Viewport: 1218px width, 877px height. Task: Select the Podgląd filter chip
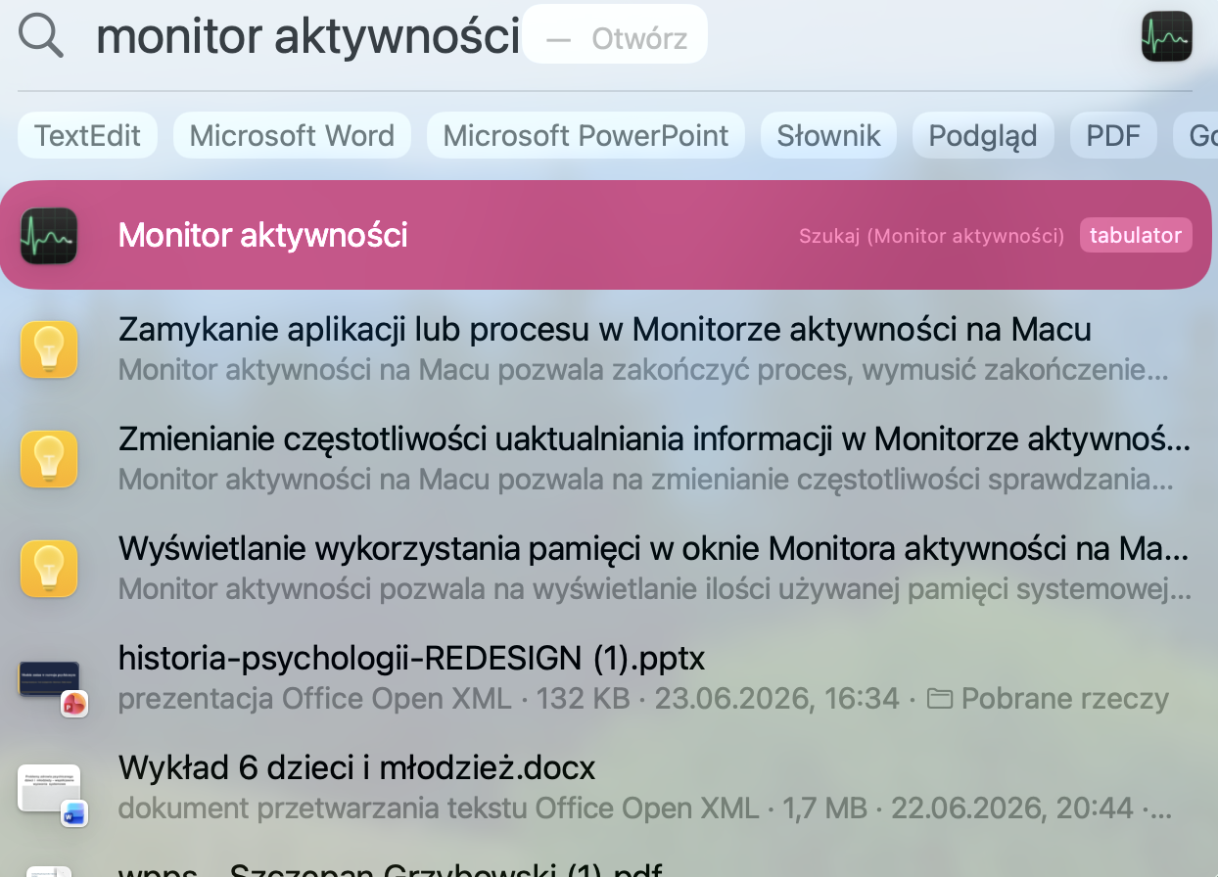(x=983, y=135)
